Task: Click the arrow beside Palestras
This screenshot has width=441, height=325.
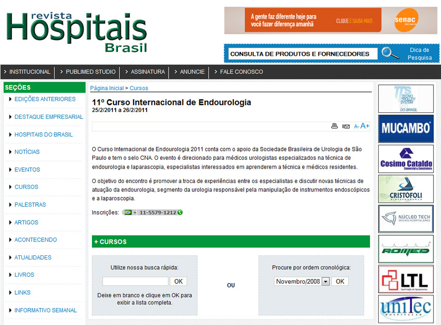Action: point(10,205)
